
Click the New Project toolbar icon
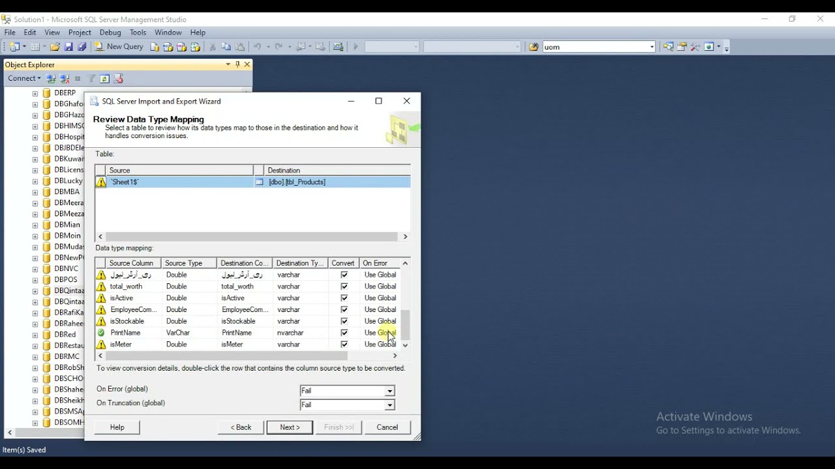[14, 47]
